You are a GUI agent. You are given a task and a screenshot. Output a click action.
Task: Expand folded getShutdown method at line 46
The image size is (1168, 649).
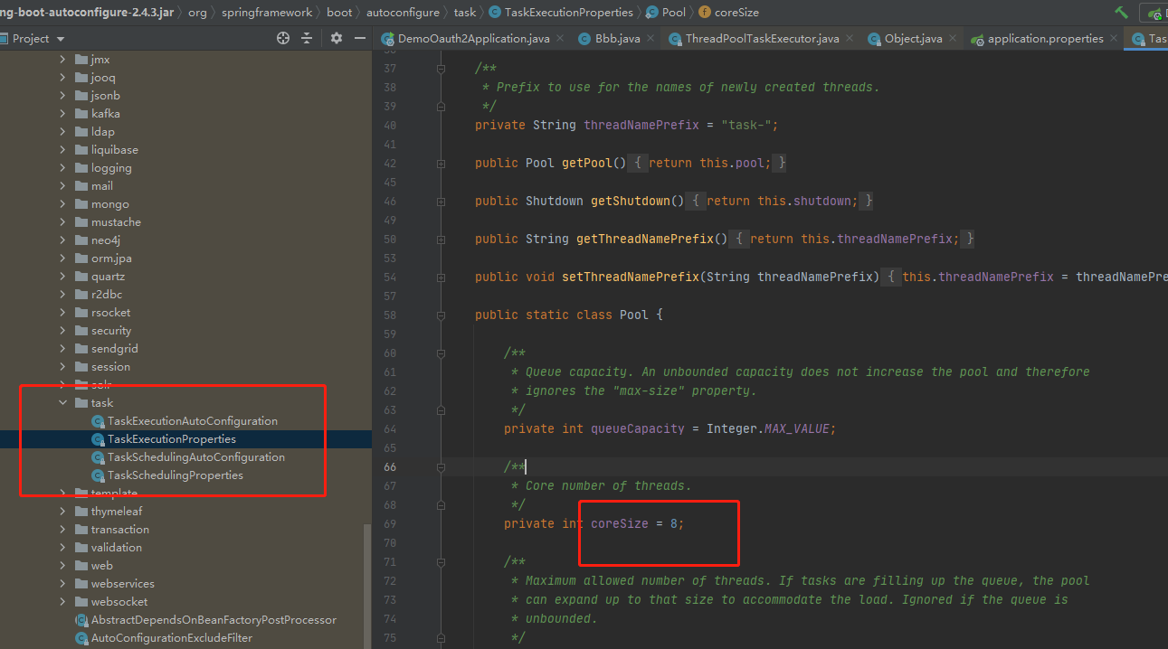441,202
